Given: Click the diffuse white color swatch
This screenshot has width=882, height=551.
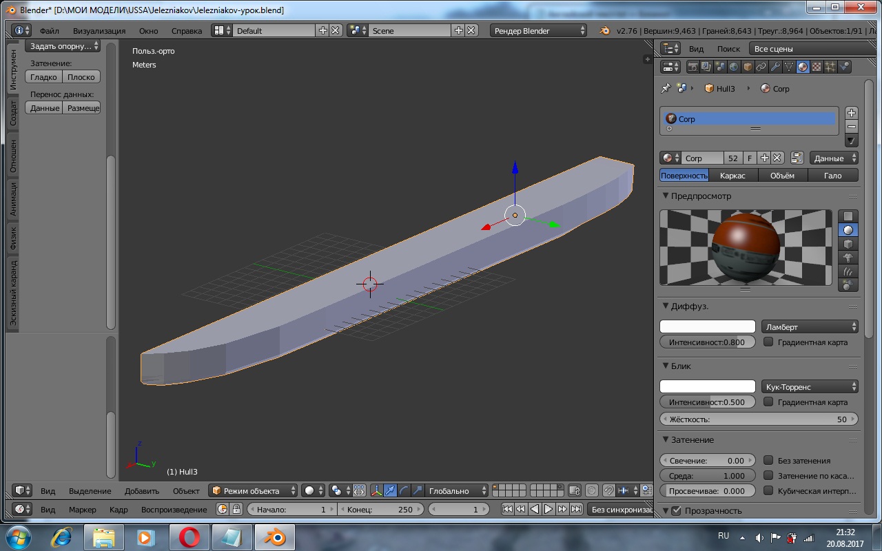Looking at the screenshot, I should click(708, 326).
